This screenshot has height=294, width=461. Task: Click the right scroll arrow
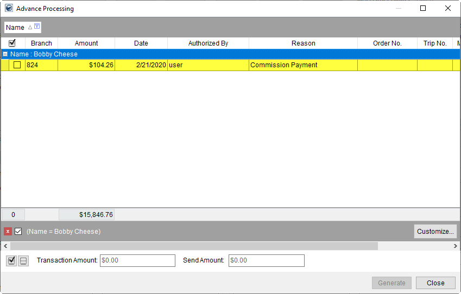[456, 246]
